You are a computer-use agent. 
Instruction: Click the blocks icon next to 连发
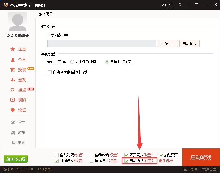[13, 80]
